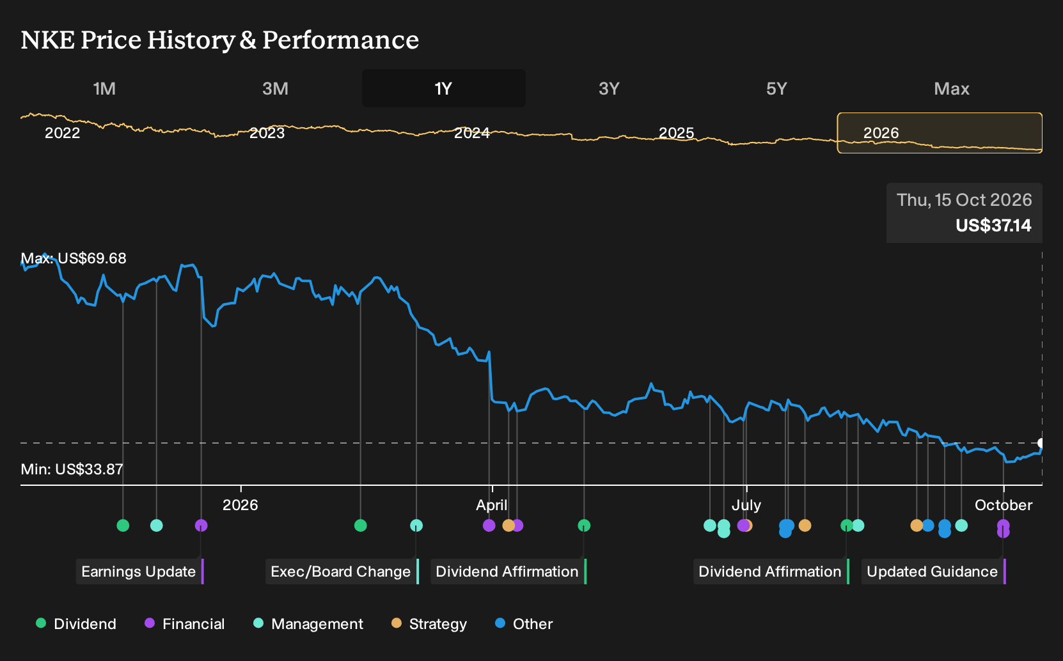The height and width of the screenshot is (661, 1063).
Task: Jump to 2023 on the overview sparkline
Action: point(267,133)
